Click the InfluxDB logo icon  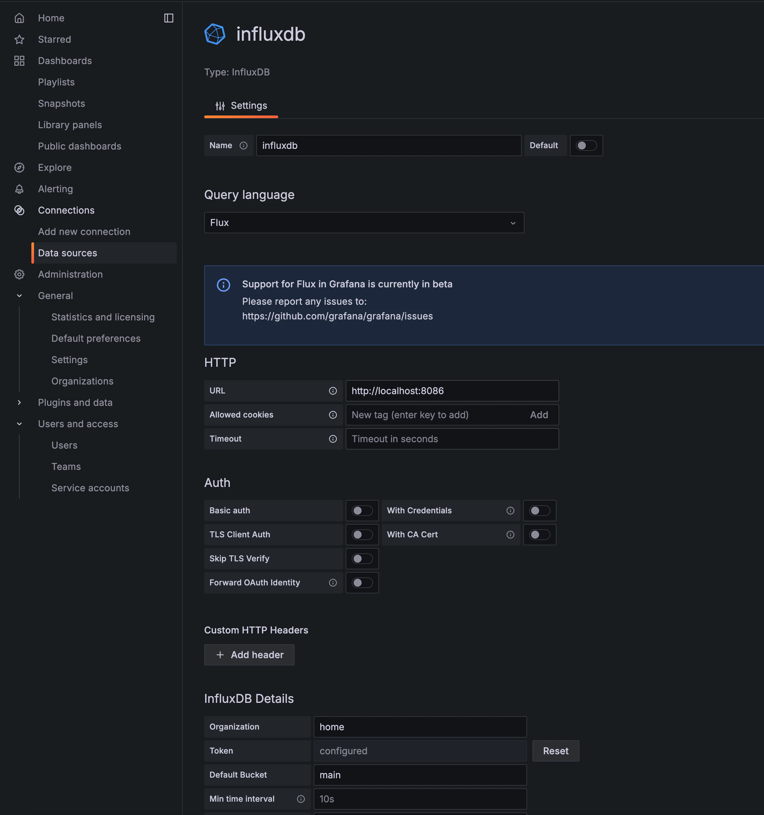(x=215, y=34)
